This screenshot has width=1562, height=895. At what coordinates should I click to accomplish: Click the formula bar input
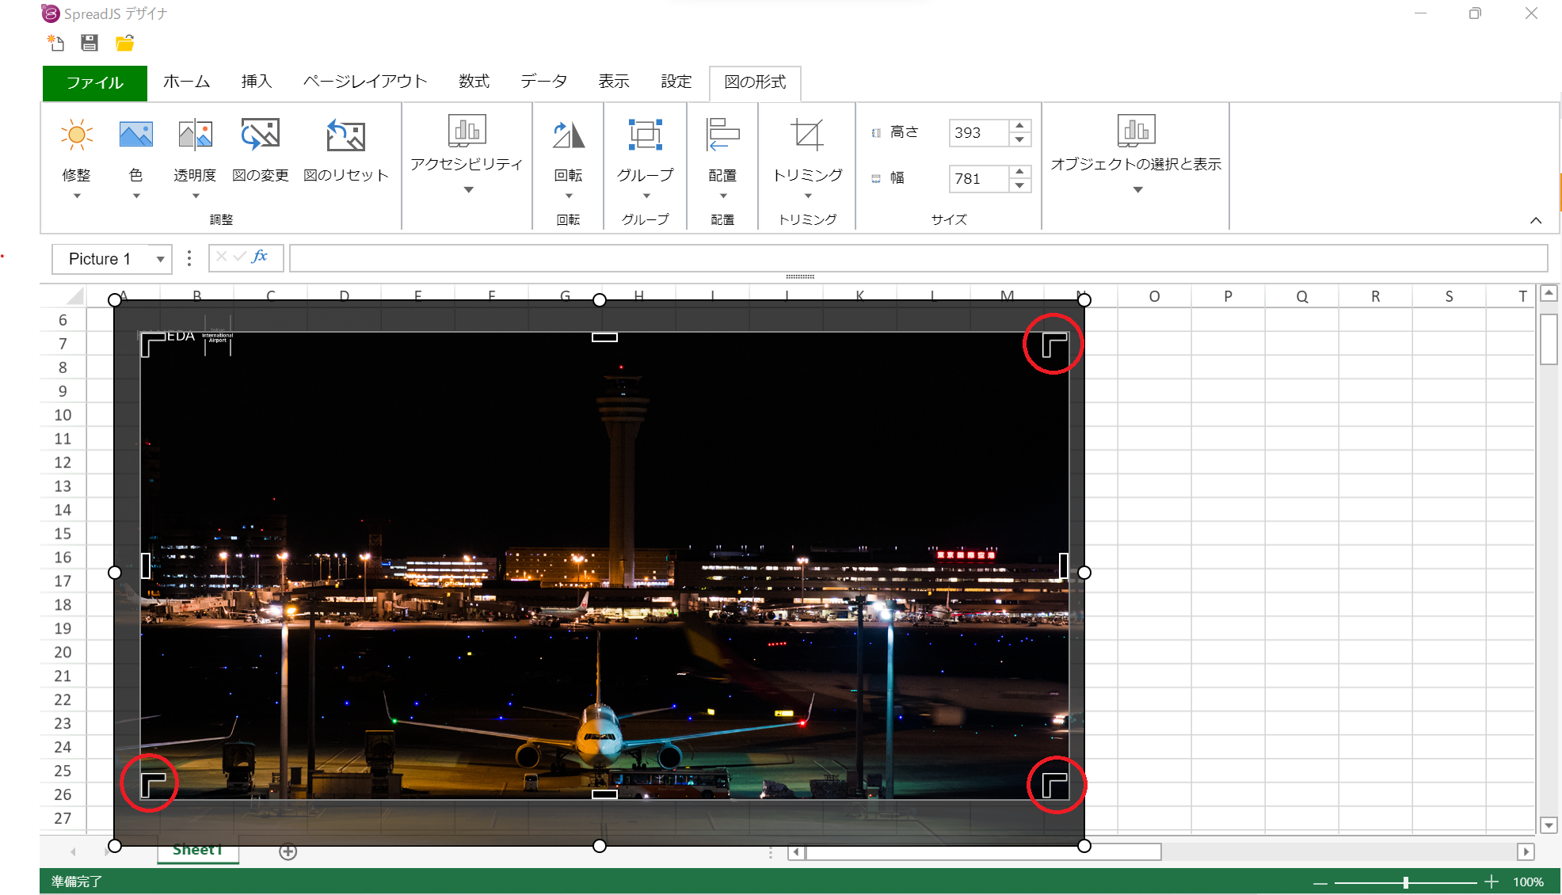[x=918, y=258]
